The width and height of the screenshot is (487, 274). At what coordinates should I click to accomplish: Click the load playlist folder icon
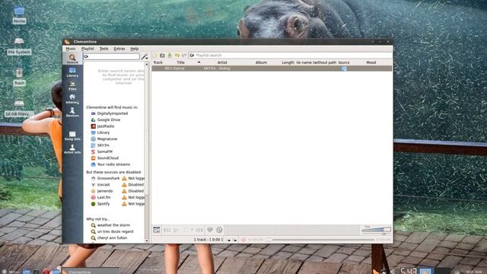click(162, 56)
